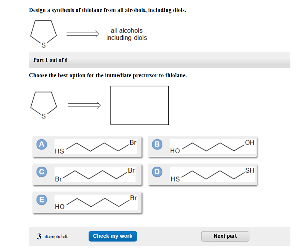Viewport: 300px width, 250px height.
Task: Choose answer D showing the dithiol structure
Action: 212,174
